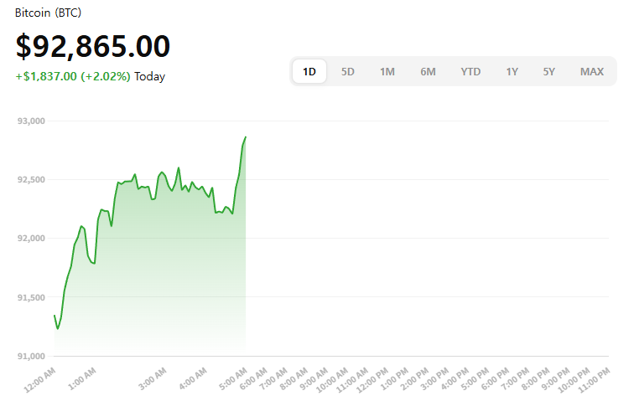Click the +$1,837.00 (+2.02%) change text
The image size is (634, 396).
click(x=73, y=76)
